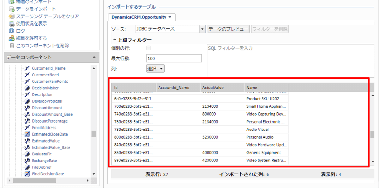Click the AccountId_Name column header
379x188 pixels.
(178, 88)
